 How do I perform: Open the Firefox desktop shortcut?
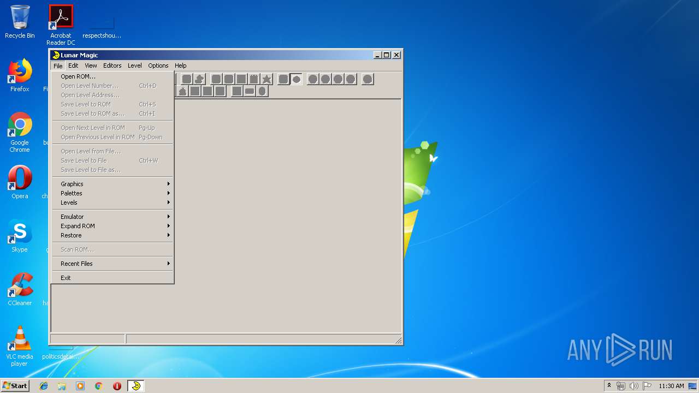point(20,75)
